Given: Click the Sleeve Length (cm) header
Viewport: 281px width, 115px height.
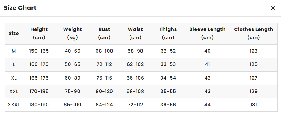Looking at the screenshot, I should 207,33.
